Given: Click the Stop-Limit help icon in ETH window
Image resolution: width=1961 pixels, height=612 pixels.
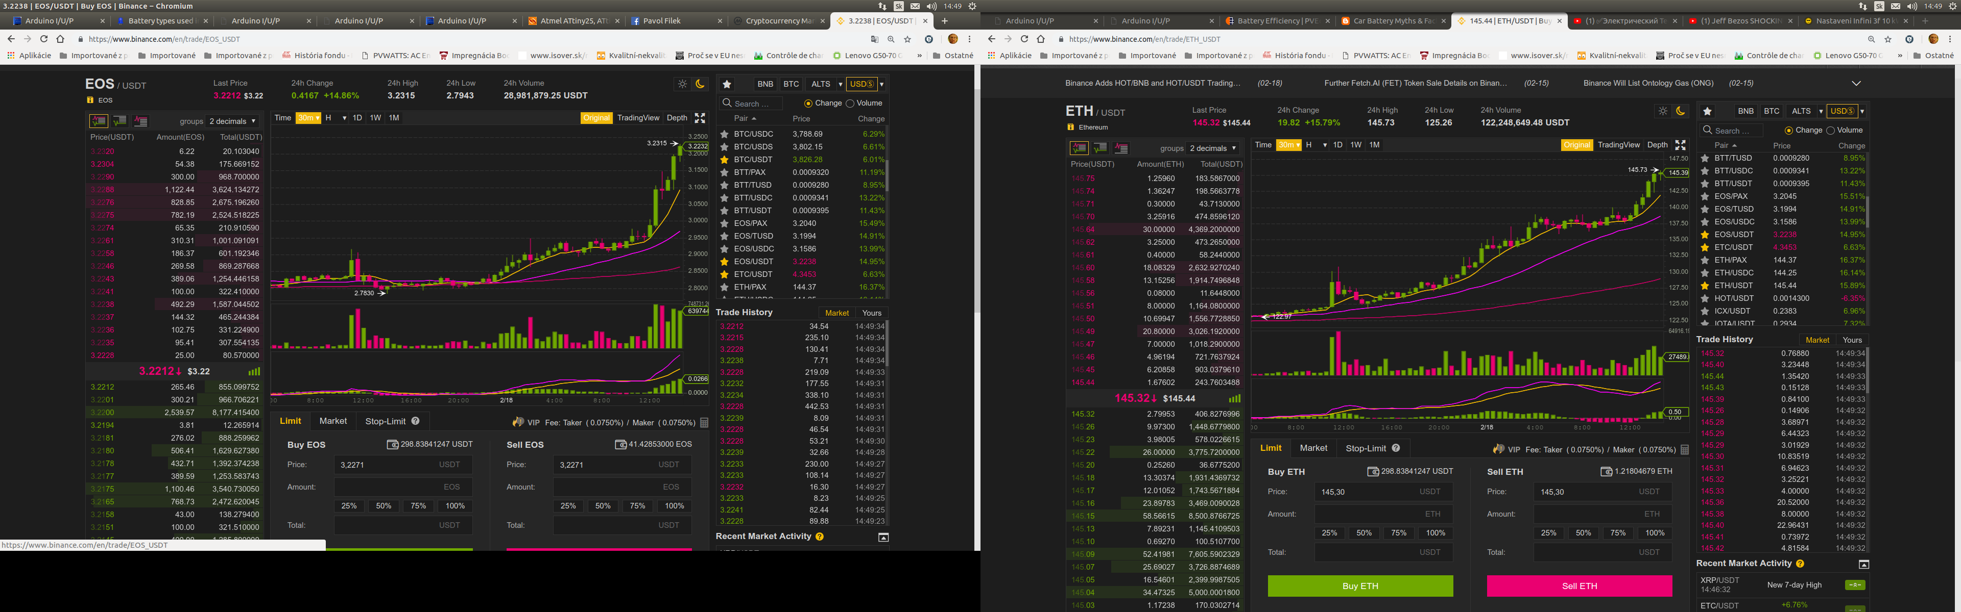Looking at the screenshot, I should pyautogui.click(x=1395, y=449).
